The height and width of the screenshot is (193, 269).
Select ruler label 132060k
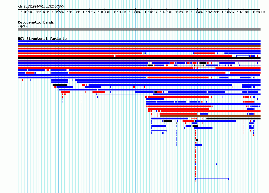[228, 12]
